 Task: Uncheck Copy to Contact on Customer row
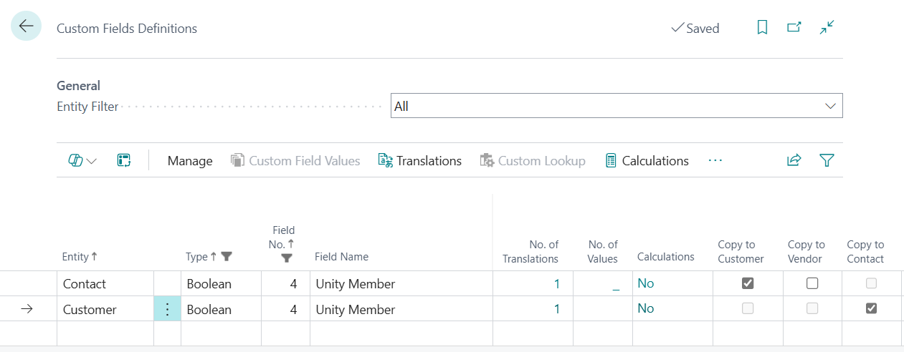tap(871, 308)
